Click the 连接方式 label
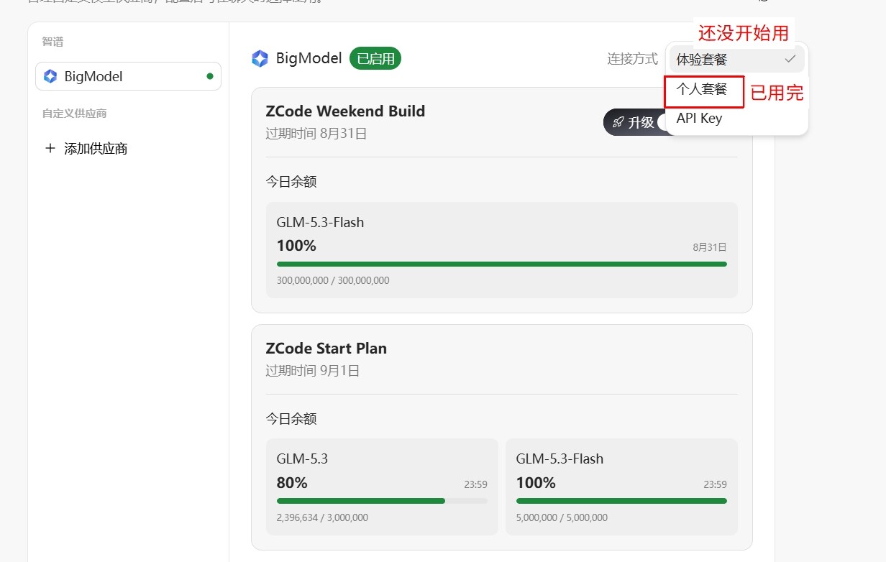This screenshot has width=886, height=562. click(x=632, y=59)
